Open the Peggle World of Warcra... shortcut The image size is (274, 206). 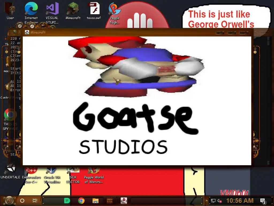click(94, 175)
